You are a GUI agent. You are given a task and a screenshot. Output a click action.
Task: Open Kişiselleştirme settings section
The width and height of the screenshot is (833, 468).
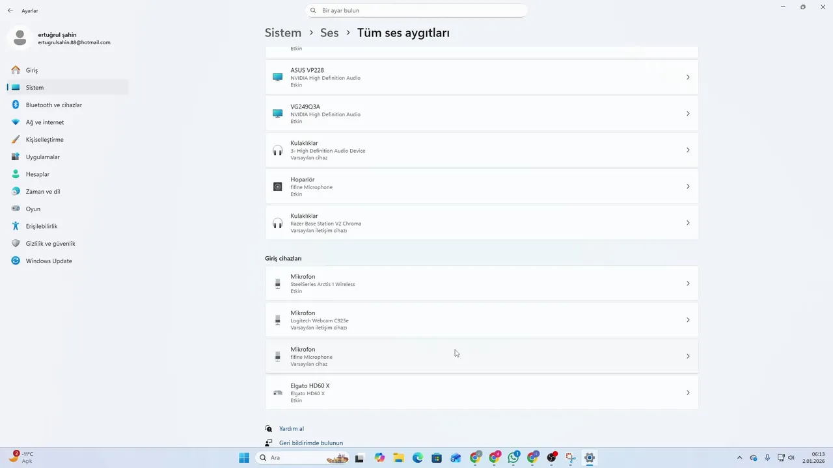coord(68,140)
